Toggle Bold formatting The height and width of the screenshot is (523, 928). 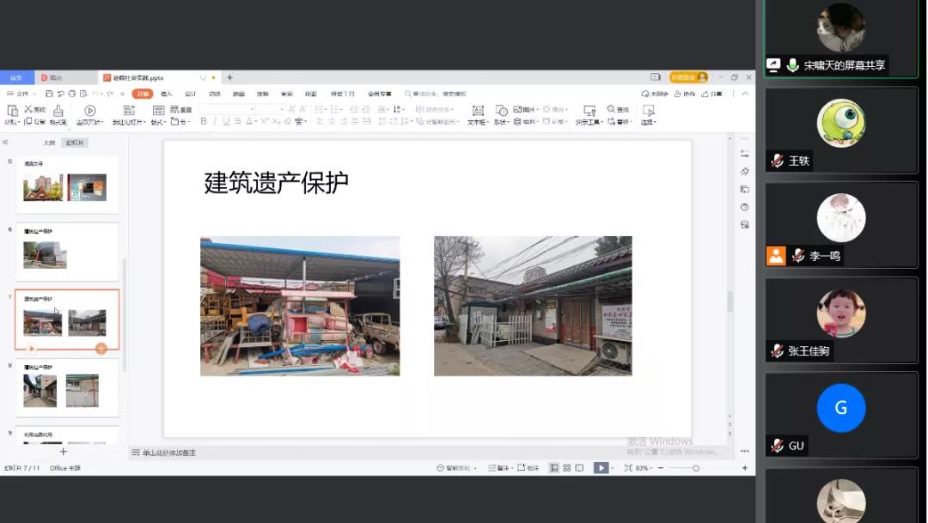coord(204,122)
